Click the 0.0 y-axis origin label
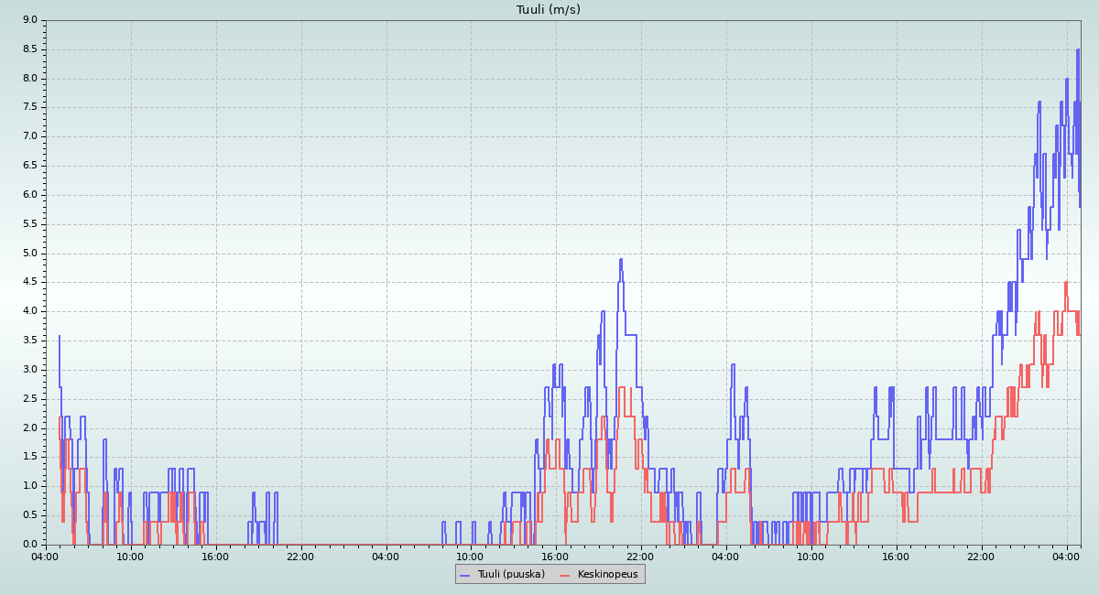1099x595 pixels. point(29,545)
